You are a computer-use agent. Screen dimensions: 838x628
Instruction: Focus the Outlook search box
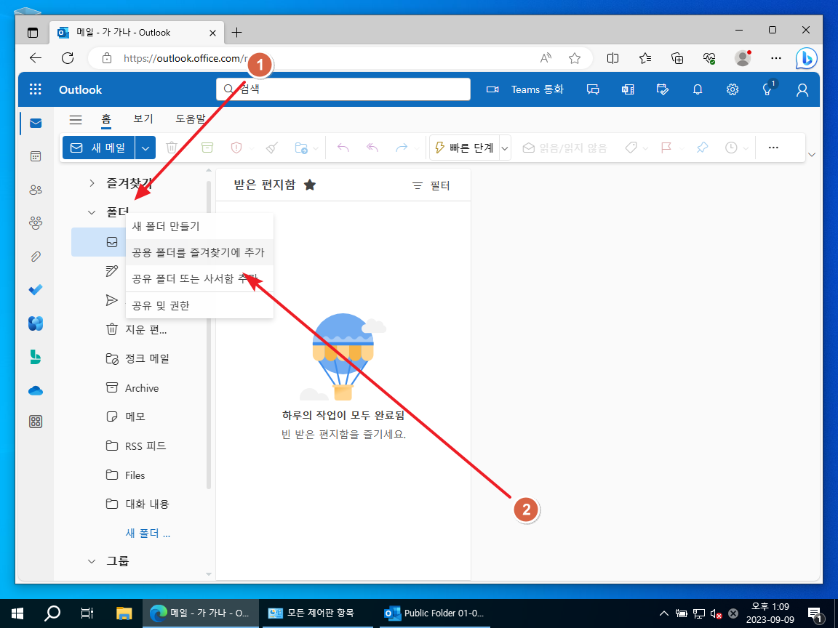tap(343, 89)
